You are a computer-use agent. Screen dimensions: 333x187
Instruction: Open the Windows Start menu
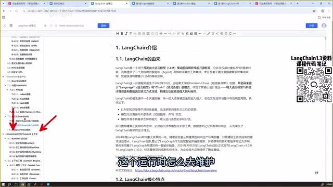tap(3, 184)
